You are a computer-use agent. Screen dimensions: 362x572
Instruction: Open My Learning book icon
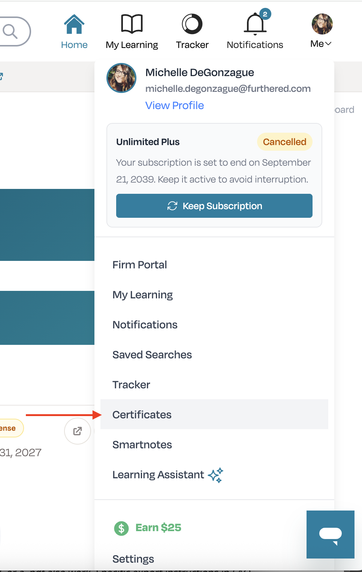pyautogui.click(x=132, y=24)
